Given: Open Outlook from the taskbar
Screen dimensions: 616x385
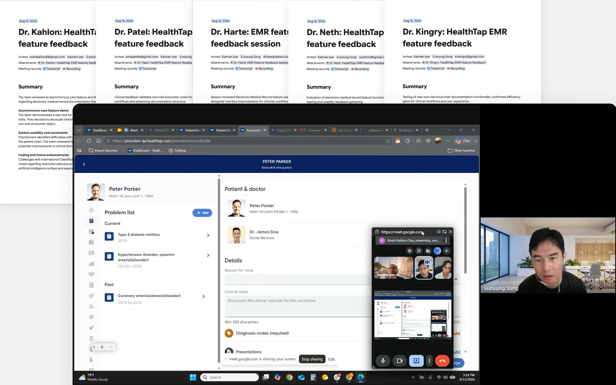Looking at the screenshot, I should click(x=301, y=377).
